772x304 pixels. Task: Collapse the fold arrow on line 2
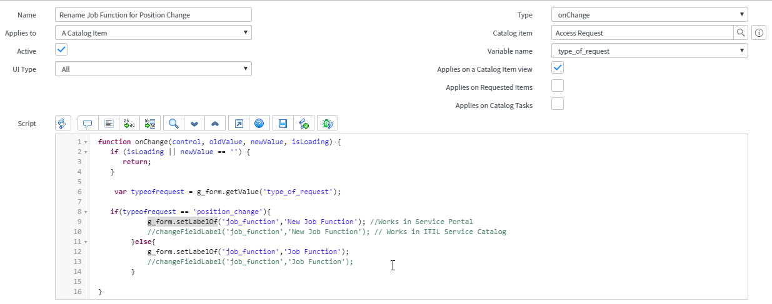coord(86,152)
